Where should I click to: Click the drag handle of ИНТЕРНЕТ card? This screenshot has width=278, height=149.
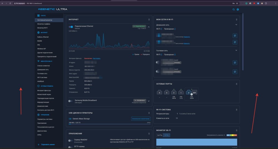point(149,19)
